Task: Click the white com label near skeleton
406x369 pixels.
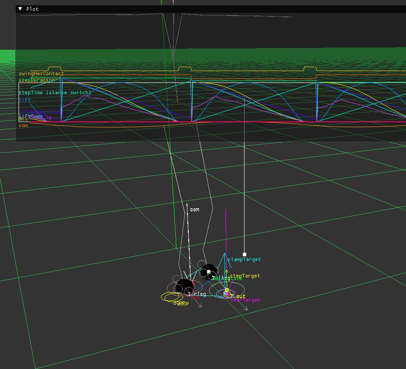Action: pos(195,210)
